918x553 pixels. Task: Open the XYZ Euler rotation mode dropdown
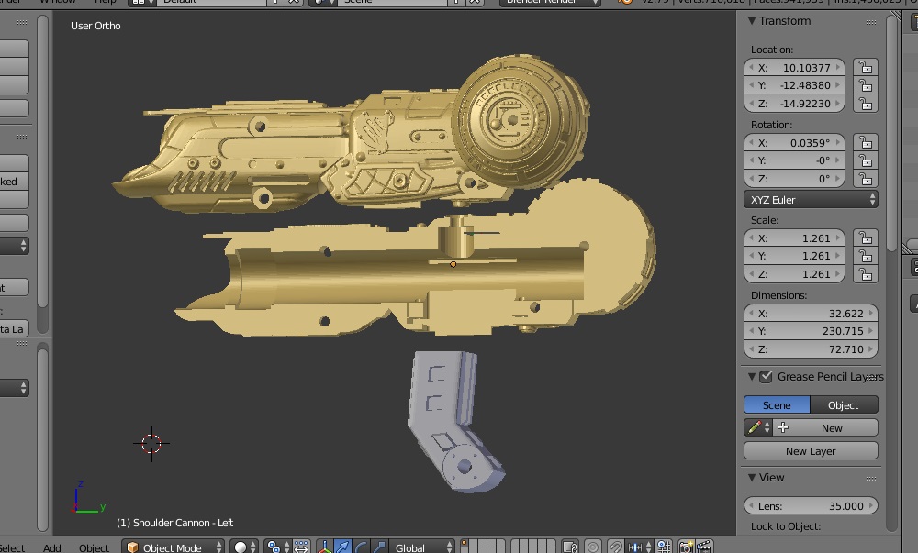(811, 199)
